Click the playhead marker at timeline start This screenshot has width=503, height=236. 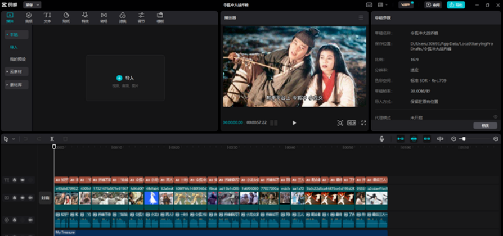pos(54,146)
